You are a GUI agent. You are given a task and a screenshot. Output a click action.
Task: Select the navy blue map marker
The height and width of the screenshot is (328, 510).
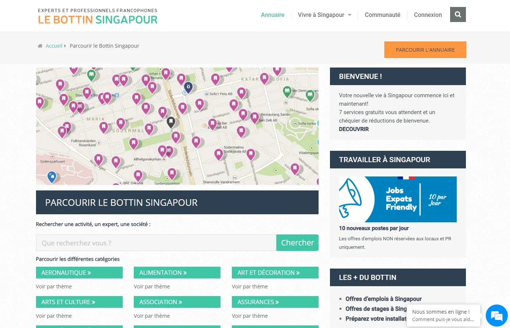188,88
